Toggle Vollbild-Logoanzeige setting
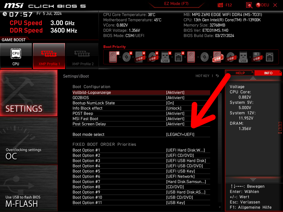 coord(141,92)
